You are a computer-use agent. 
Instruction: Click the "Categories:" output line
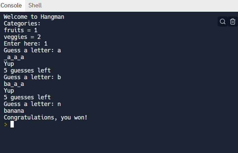[22, 23]
